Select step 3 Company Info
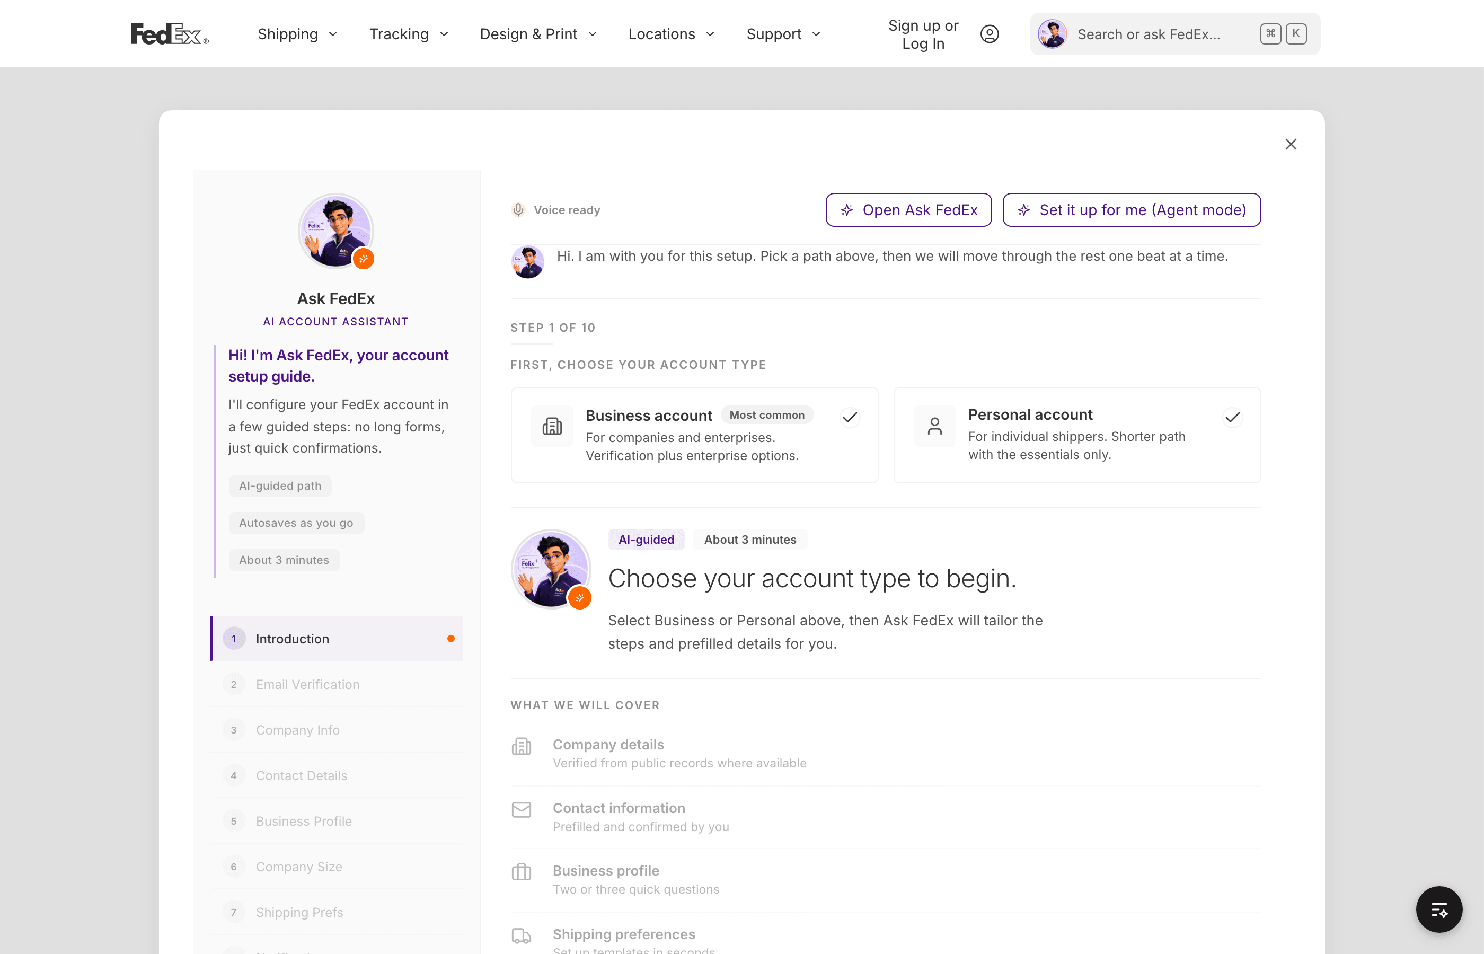The image size is (1484, 954). tap(338, 730)
